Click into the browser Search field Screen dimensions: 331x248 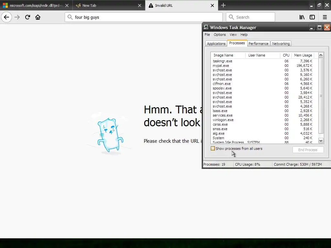pos(251,17)
